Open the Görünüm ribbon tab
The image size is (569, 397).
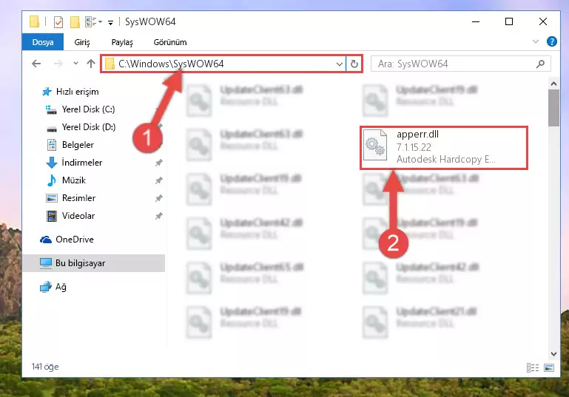(x=170, y=42)
